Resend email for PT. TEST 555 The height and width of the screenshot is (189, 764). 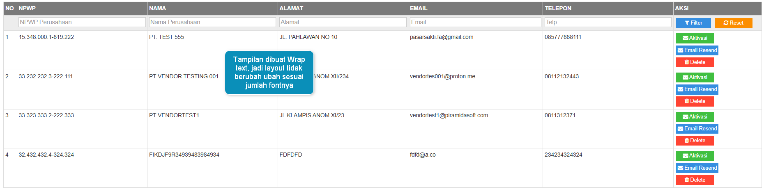(697, 50)
